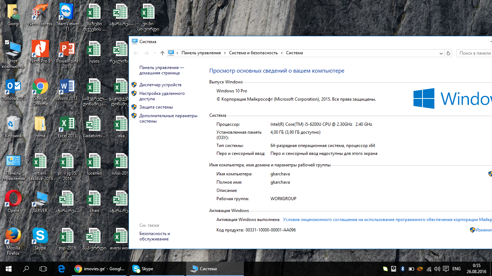The height and width of the screenshot is (276, 492).
Task: Click the Панель управления breadcrumb
Action: click(201, 53)
